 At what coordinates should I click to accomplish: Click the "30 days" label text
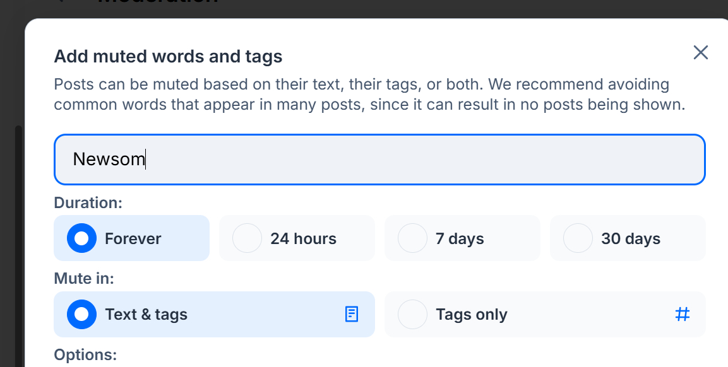631,239
